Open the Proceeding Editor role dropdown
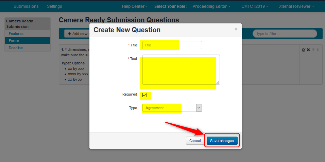 tap(211, 6)
